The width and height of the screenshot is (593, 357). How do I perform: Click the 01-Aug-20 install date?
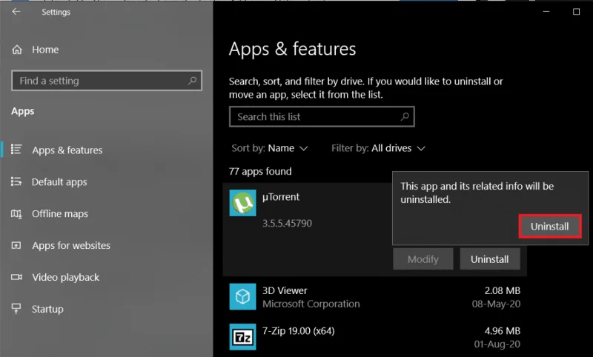(x=497, y=344)
